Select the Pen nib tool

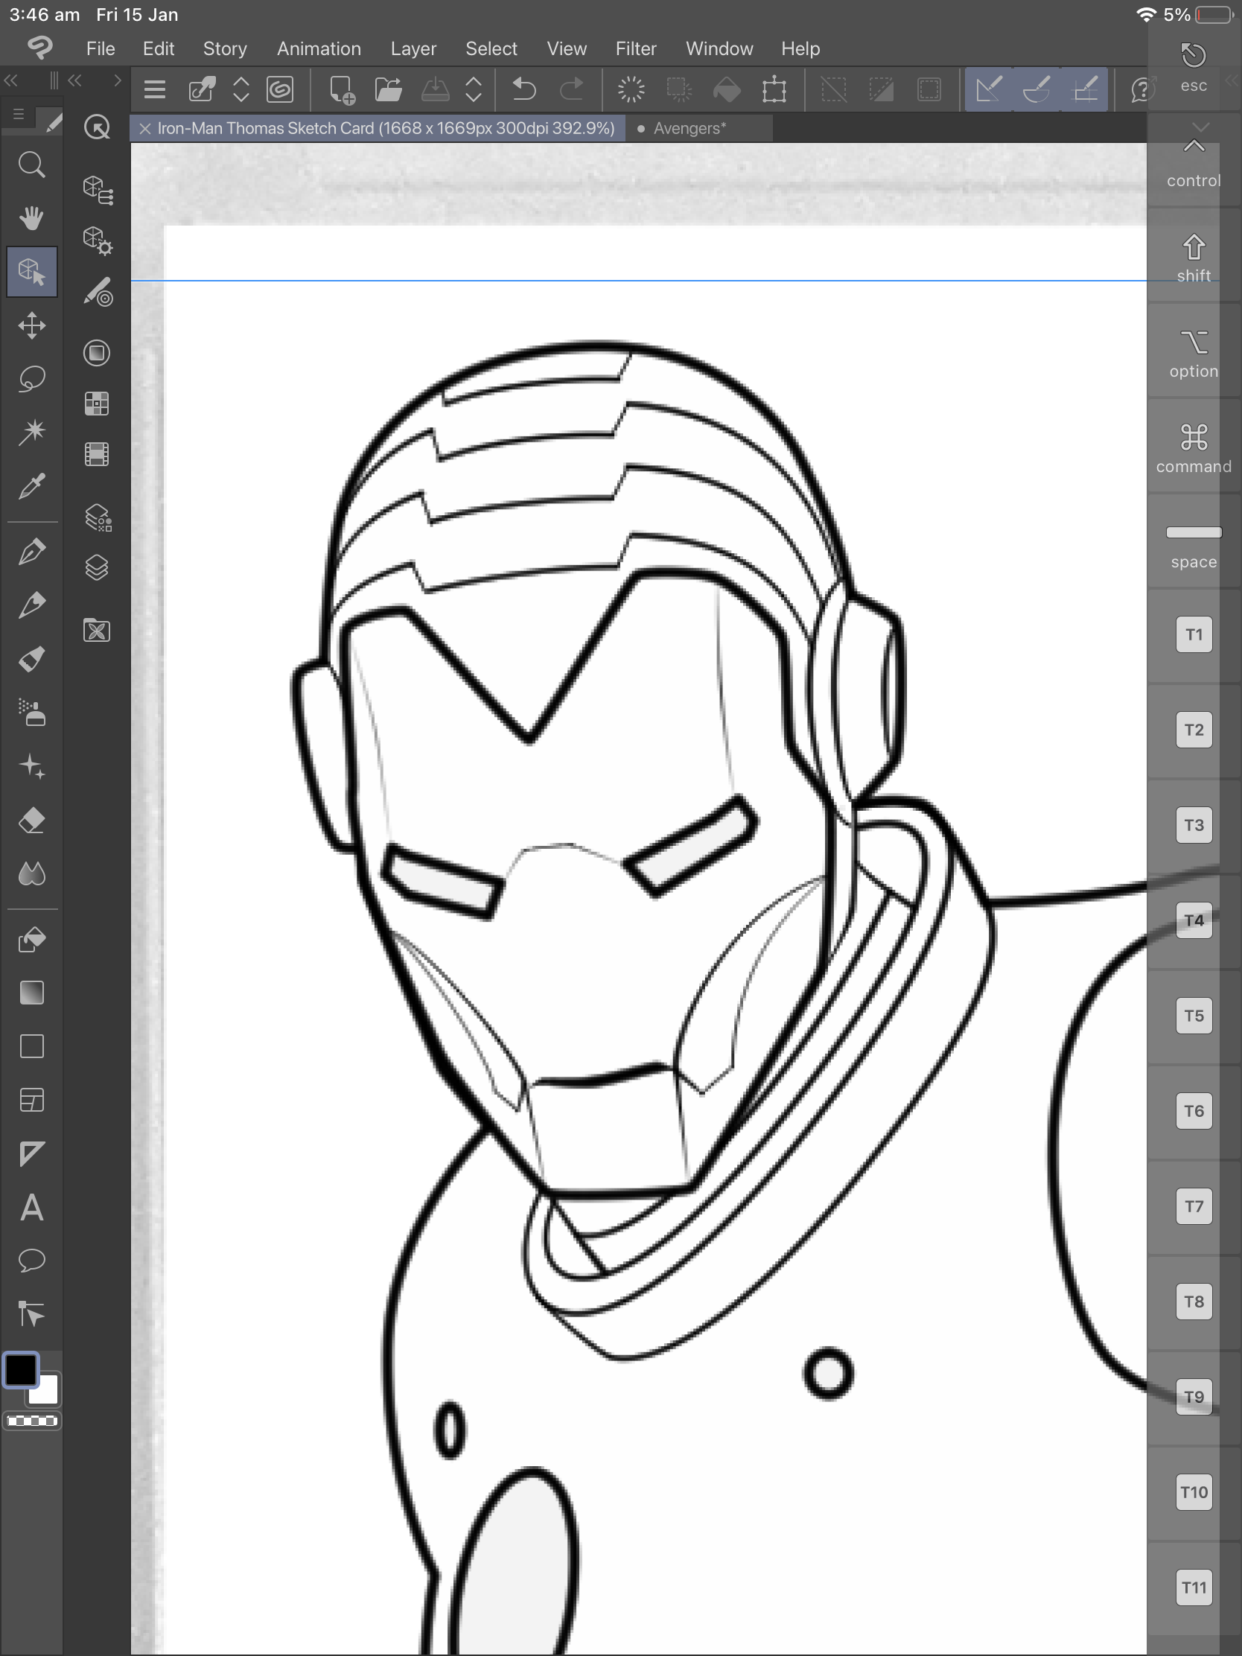click(31, 552)
